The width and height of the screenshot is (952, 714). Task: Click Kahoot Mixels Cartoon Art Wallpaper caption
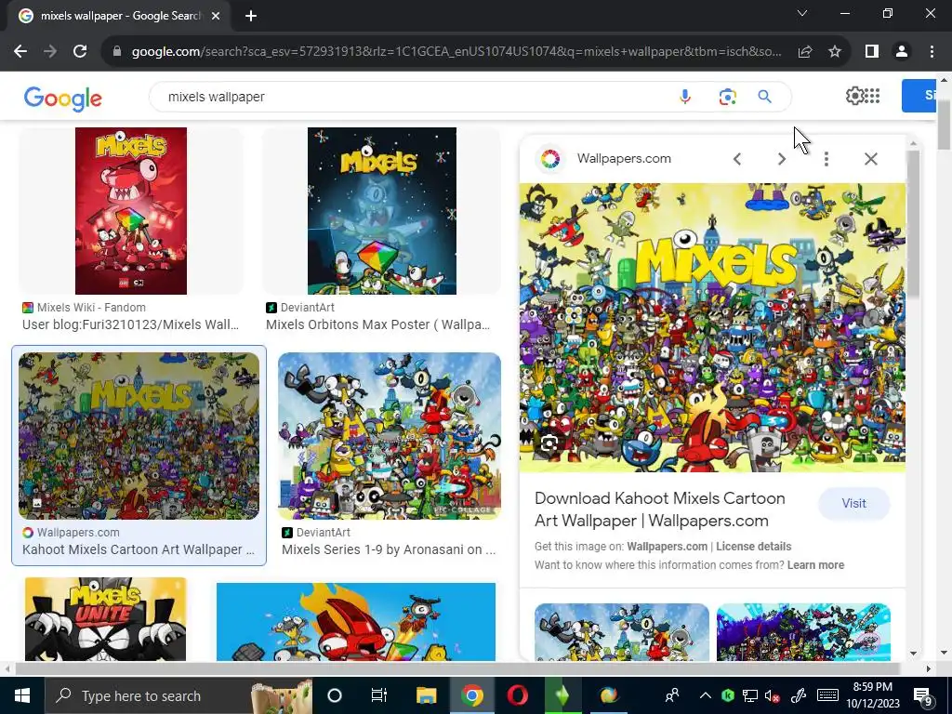(139, 549)
